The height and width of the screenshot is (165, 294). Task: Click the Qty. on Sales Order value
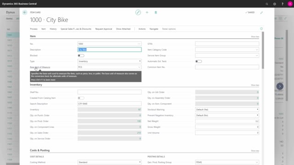(139, 133)
